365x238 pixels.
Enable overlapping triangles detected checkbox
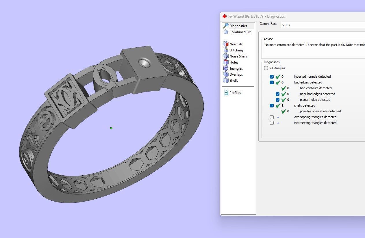[272, 117]
